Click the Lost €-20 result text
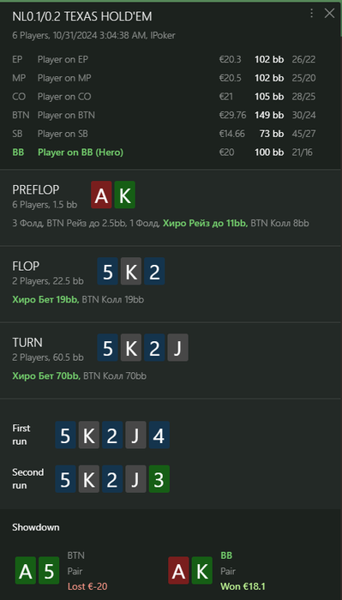Viewport: 342px width, 600px height. coord(87,586)
